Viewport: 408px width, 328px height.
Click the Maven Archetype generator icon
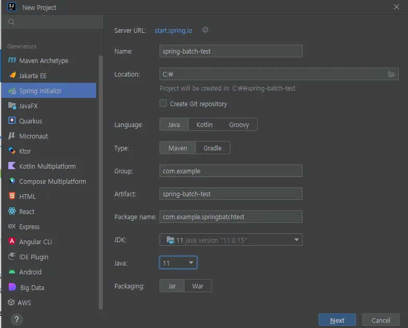(x=12, y=60)
